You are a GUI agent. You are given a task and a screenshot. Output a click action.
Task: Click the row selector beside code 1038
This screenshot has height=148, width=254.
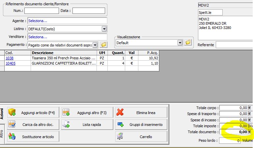pyautogui.click(x=2, y=58)
